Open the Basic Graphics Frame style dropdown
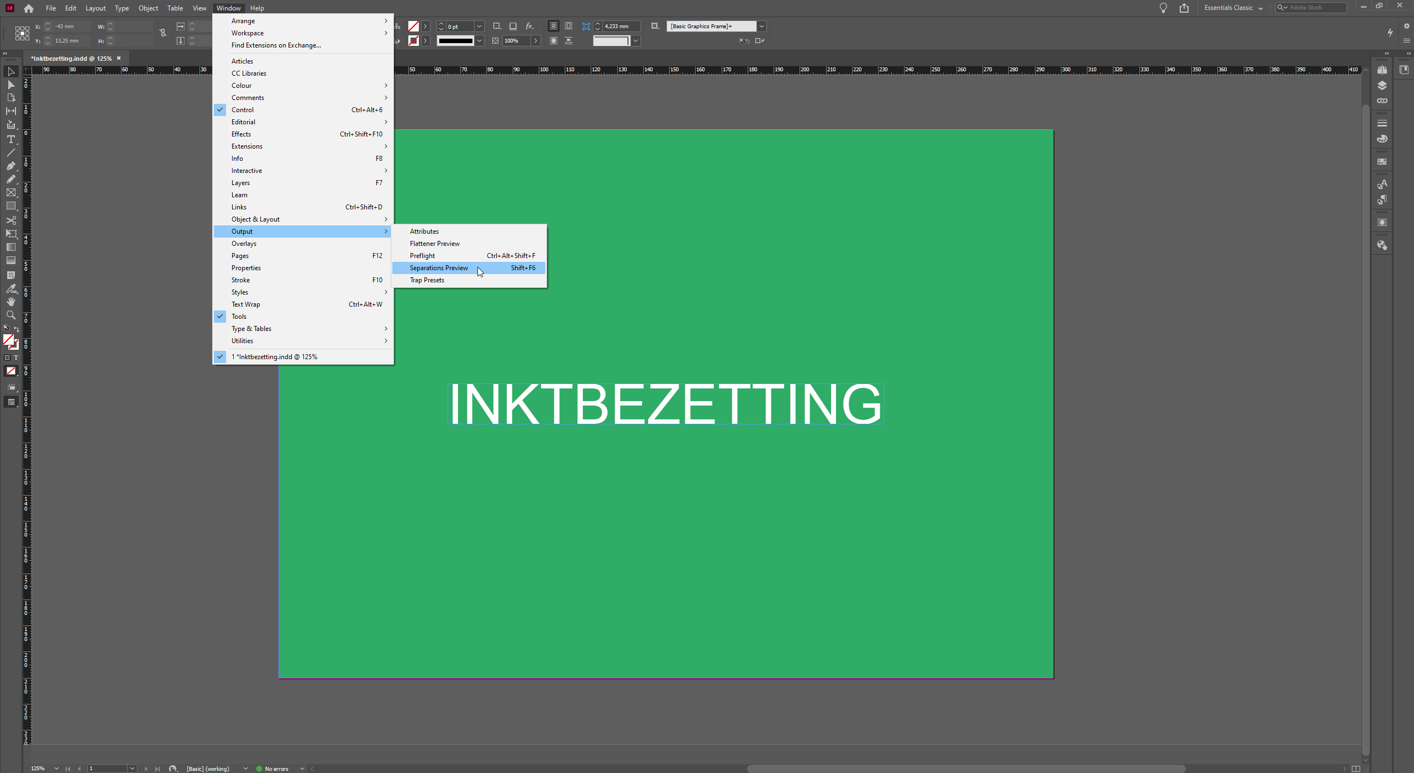 761,26
